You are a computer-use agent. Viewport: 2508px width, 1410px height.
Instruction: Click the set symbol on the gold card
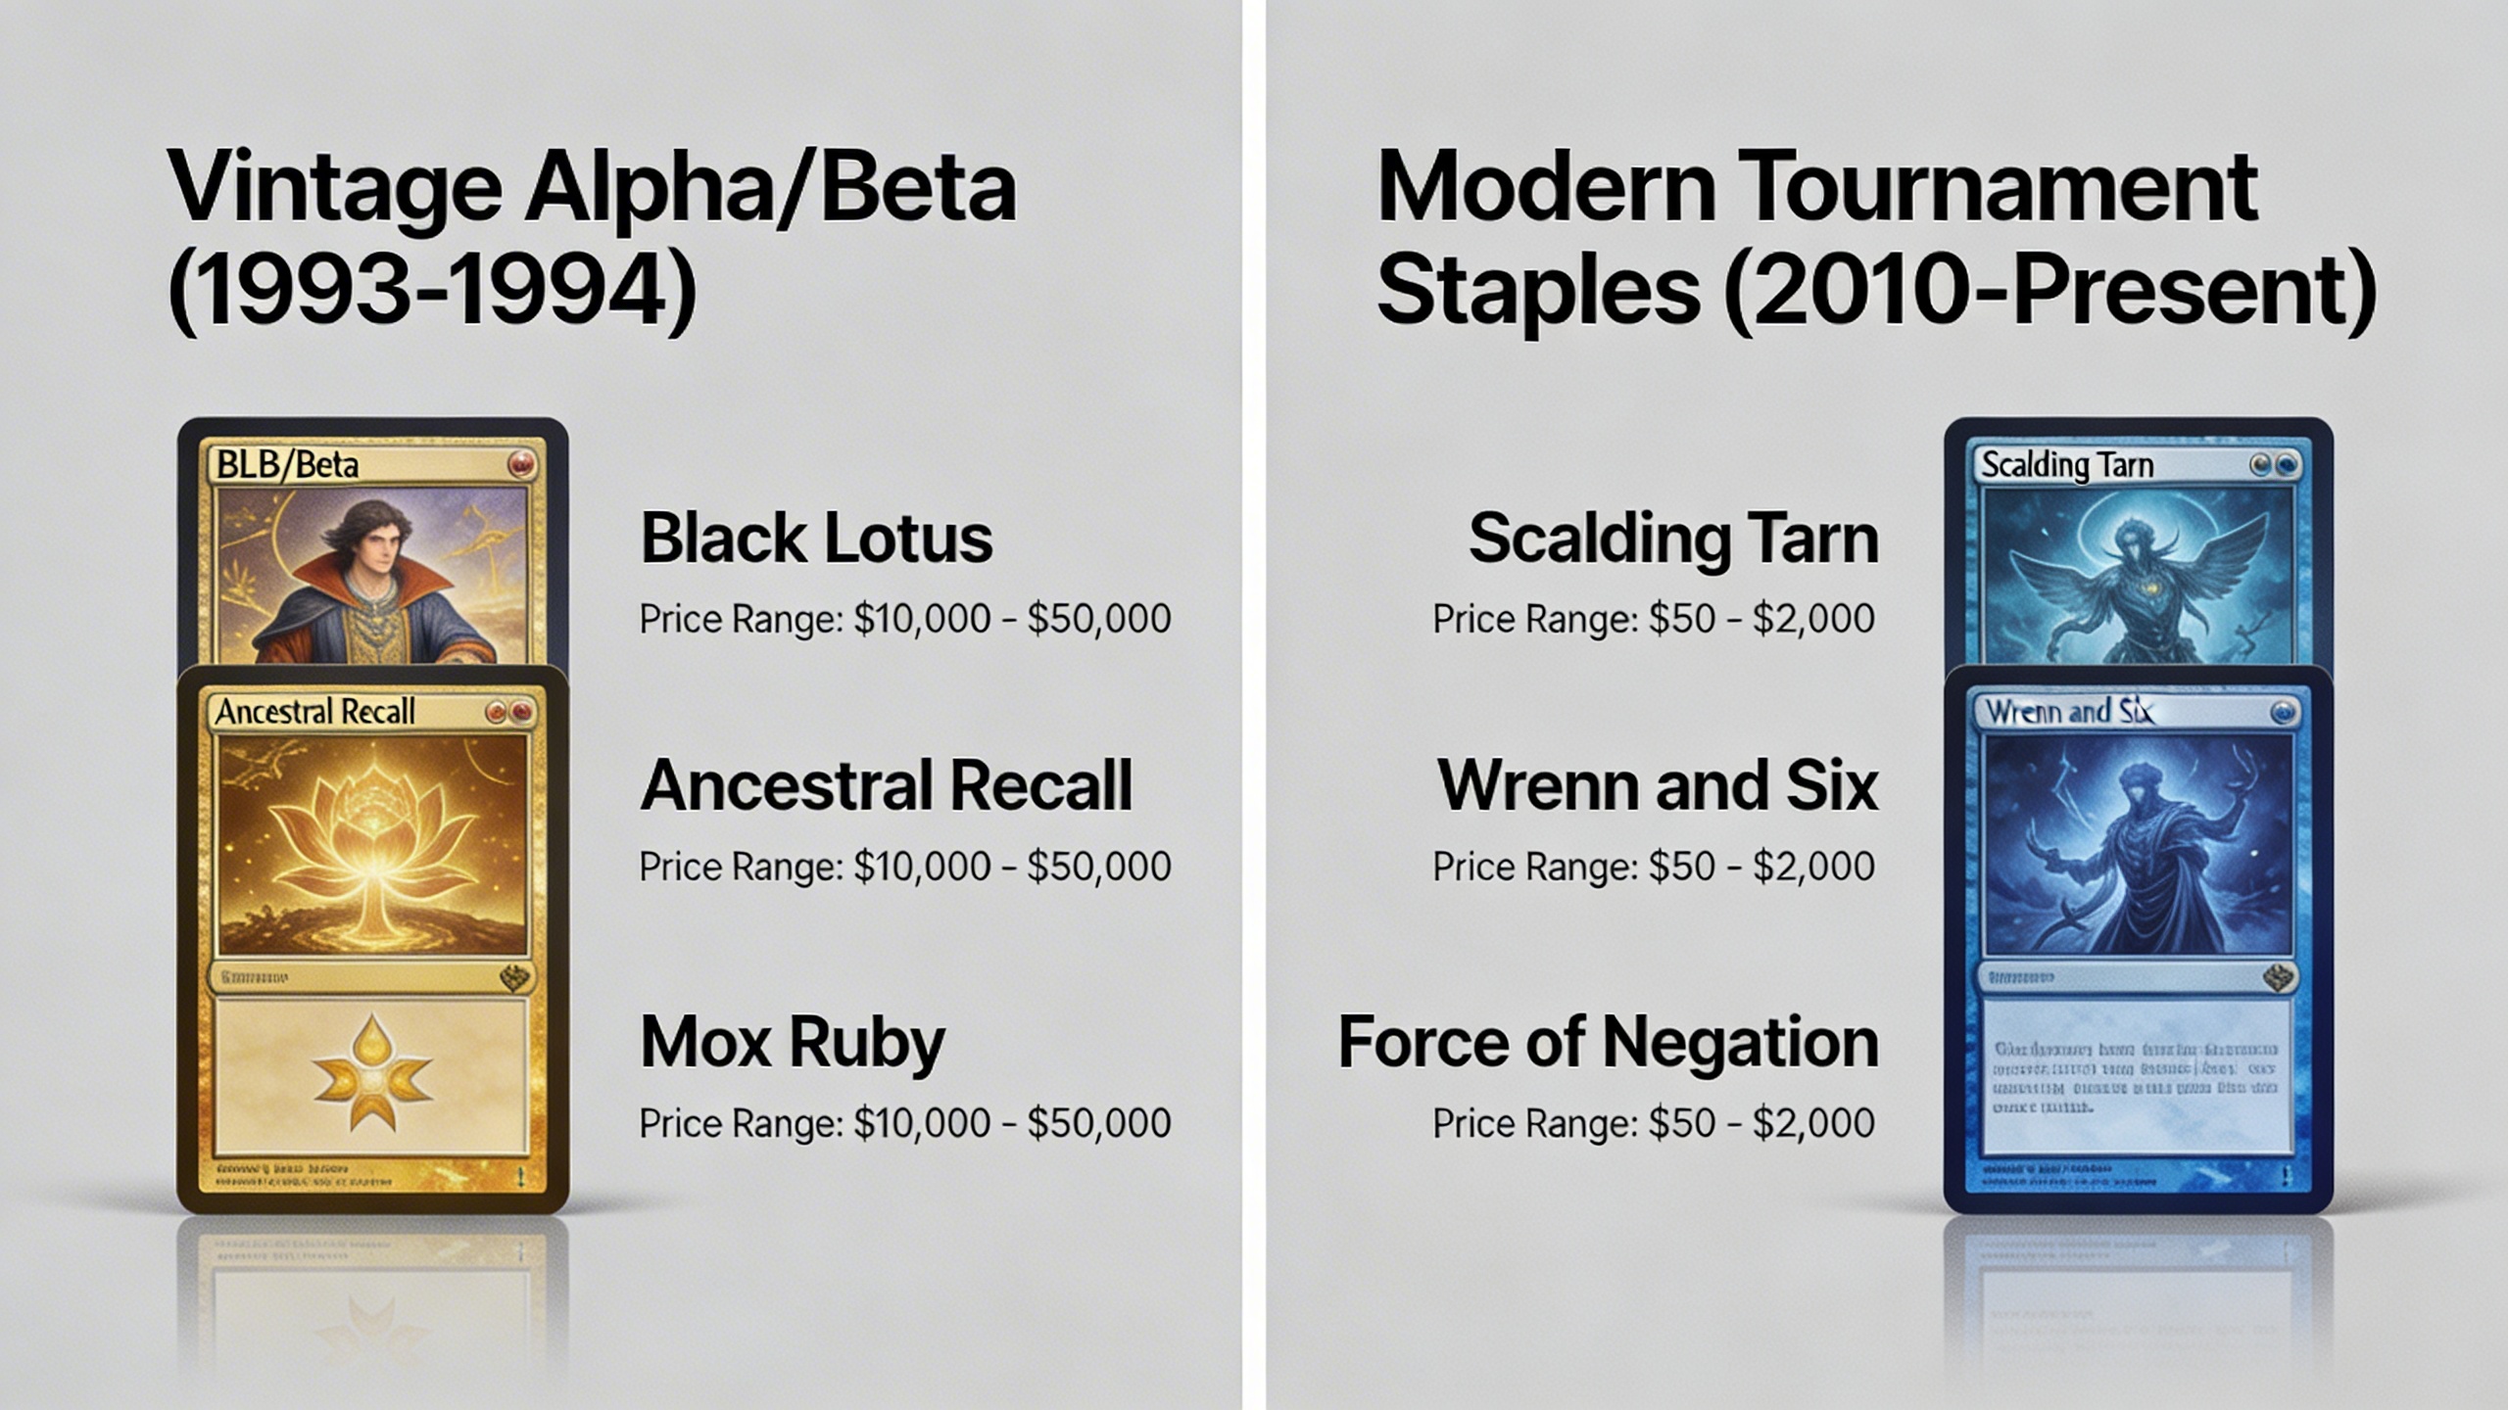pyautogui.click(x=514, y=977)
